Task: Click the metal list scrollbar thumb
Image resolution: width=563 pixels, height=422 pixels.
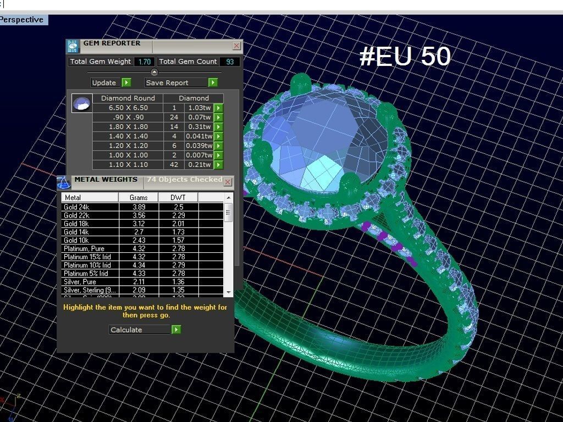Action: pos(228,213)
